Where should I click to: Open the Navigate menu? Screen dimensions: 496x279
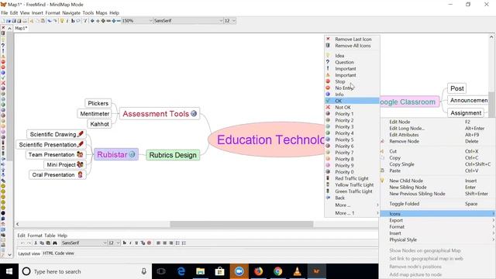pos(71,13)
